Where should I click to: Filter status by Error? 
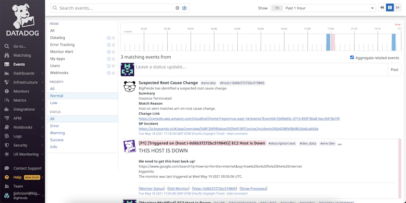click(x=54, y=126)
